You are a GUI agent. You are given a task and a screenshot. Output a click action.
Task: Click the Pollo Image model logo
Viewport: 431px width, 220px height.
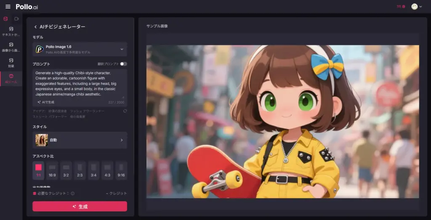click(40, 50)
